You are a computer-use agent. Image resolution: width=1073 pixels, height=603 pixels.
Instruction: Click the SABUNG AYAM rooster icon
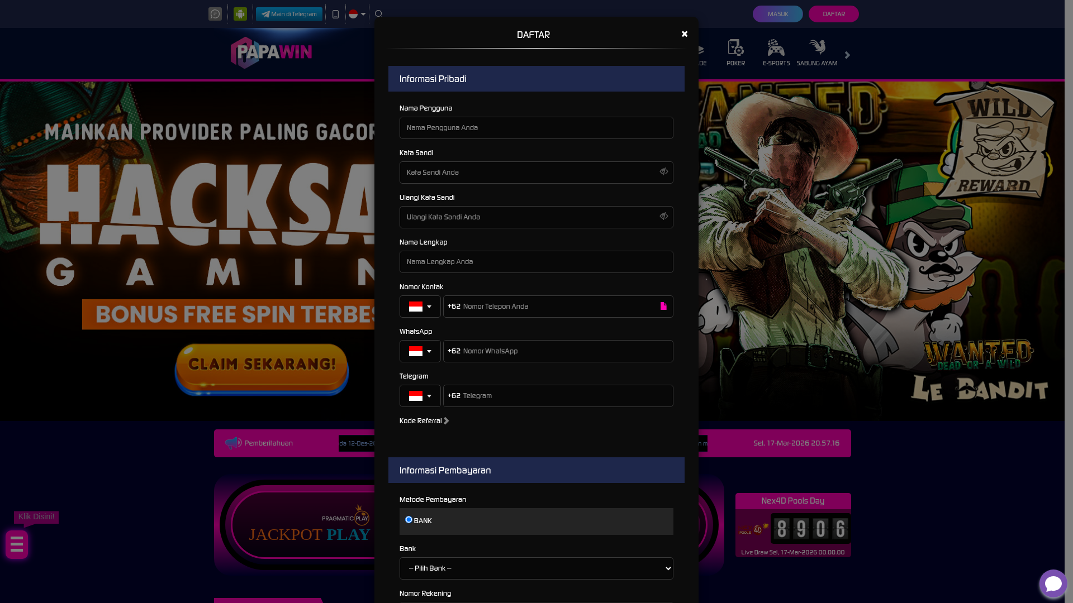817,47
